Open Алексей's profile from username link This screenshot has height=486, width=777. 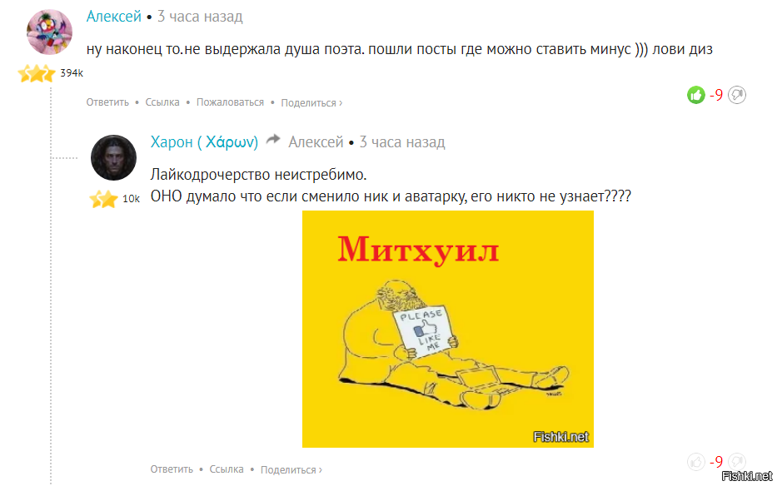tap(113, 17)
